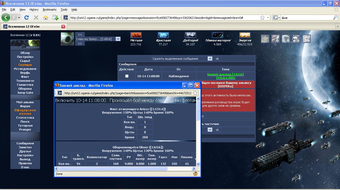Open the planet selector I miss my Sunny dropdown
The height and width of the screenshot is (190, 340).
[x=118, y=39]
